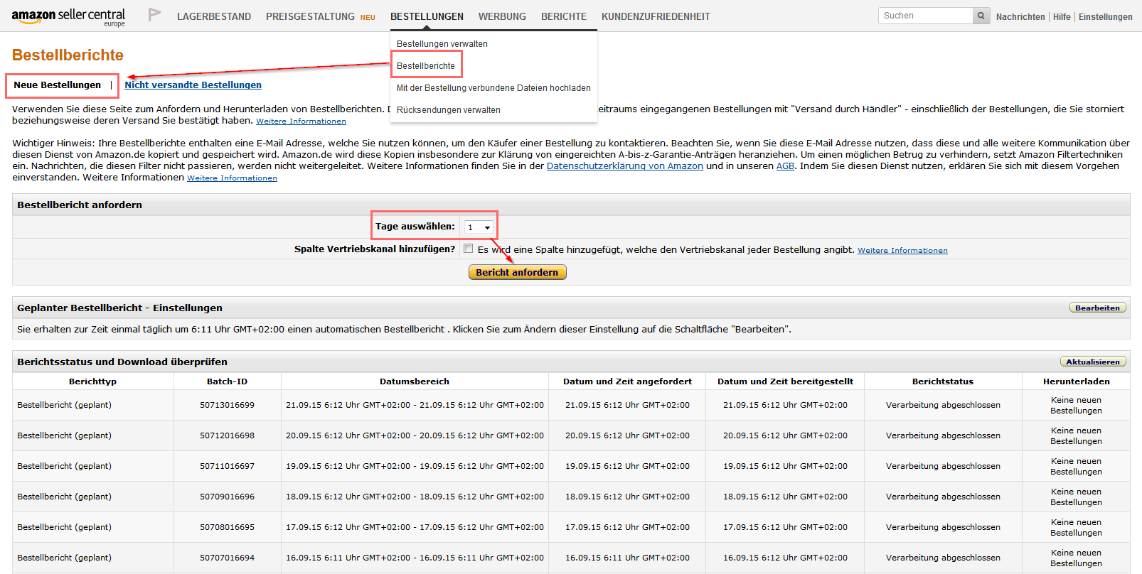Open the Einstellungen link
1142x574 pixels.
point(1105,17)
